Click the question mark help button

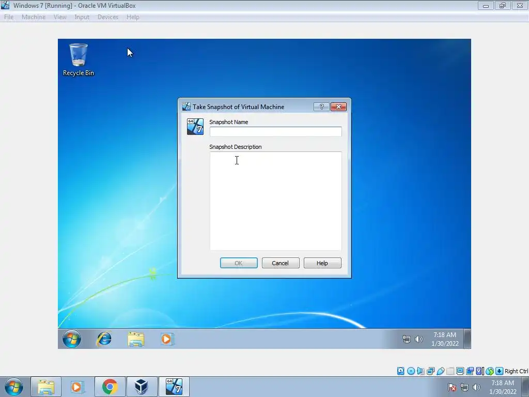click(x=321, y=106)
